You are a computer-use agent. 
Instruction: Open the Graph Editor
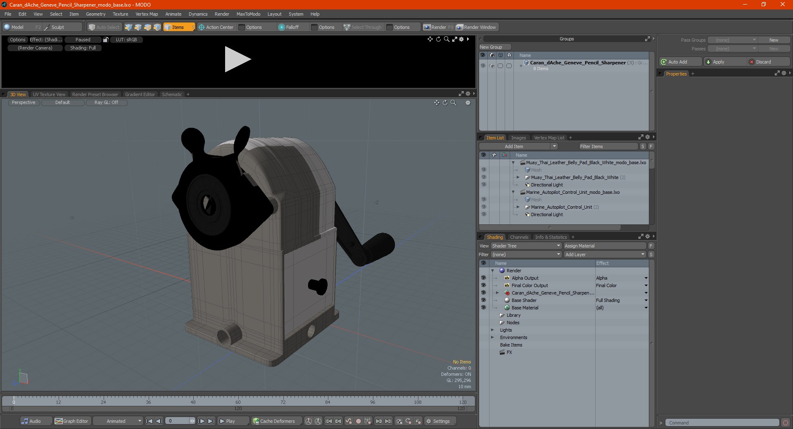(x=71, y=421)
